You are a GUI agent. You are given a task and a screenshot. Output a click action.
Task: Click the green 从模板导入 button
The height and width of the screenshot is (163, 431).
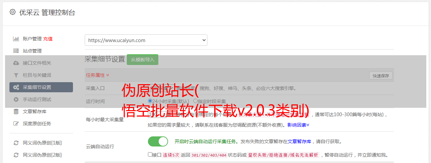143,60
